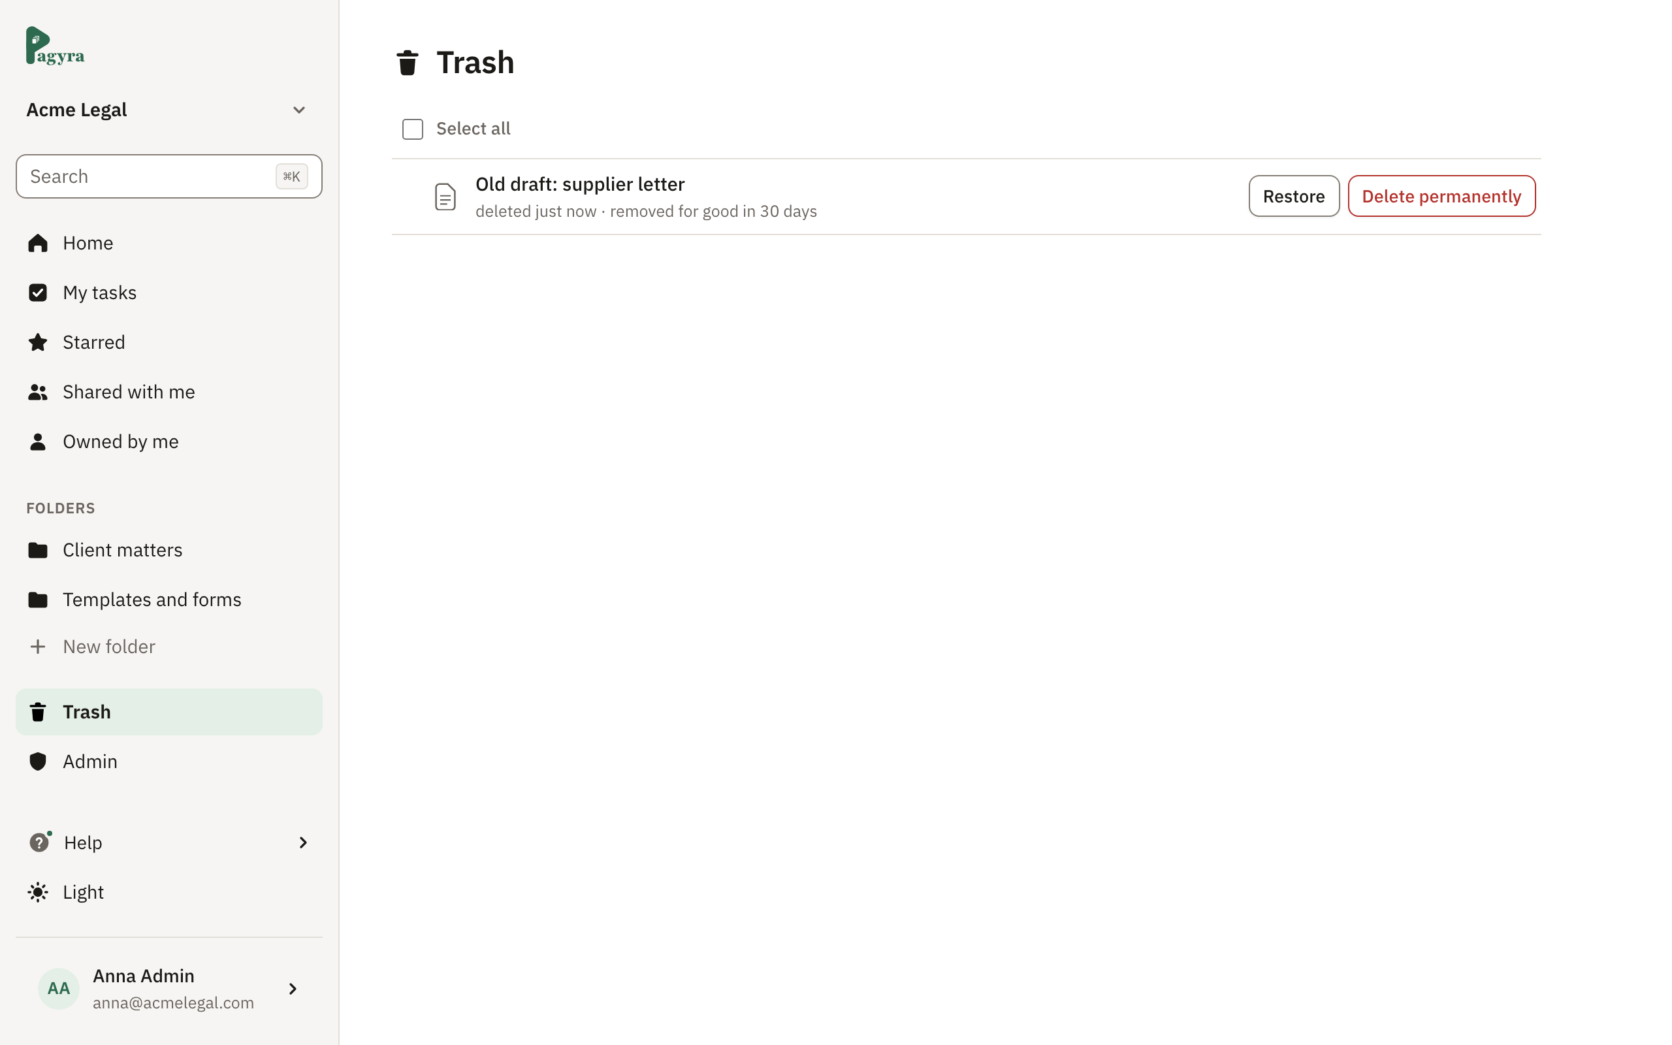This screenshot has height=1045, width=1672.
Task: Open the Templates and forms folder
Action: coord(169,600)
